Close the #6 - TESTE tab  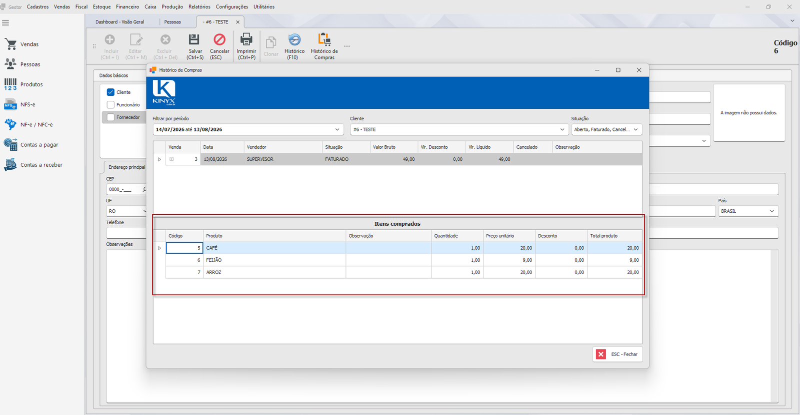click(237, 22)
